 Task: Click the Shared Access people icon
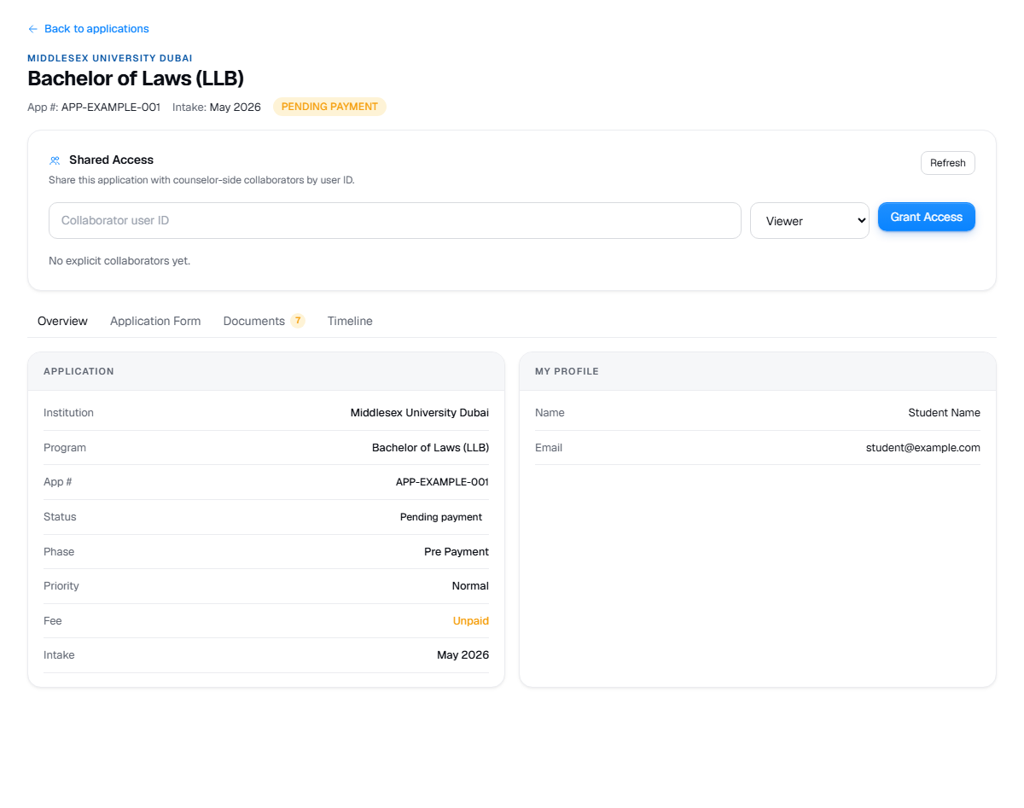click(55, 160)
